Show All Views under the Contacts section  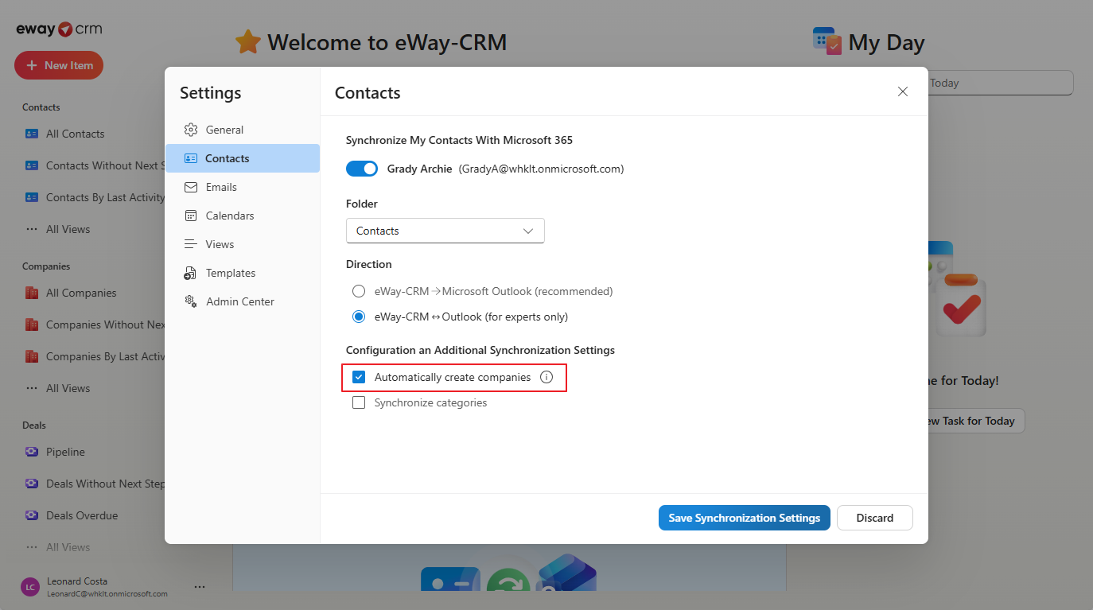tap(68, 229)
